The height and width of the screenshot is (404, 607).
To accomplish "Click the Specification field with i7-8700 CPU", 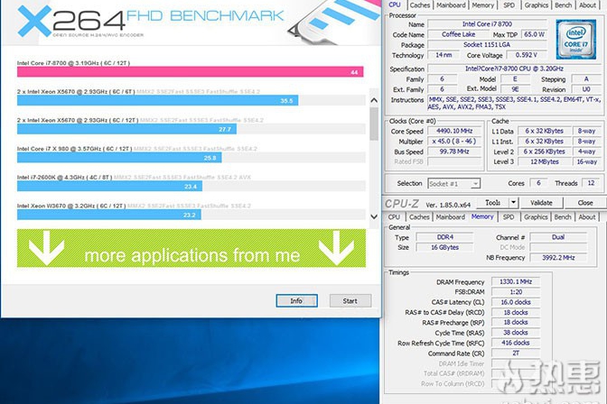I will [515, 69].
